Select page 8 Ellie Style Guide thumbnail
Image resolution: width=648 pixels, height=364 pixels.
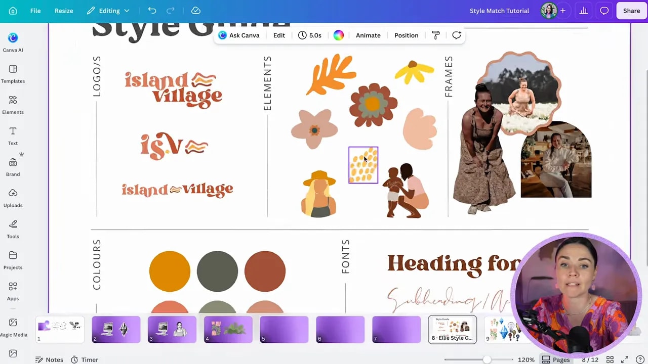pyautogui.click(x=452, y=329)
